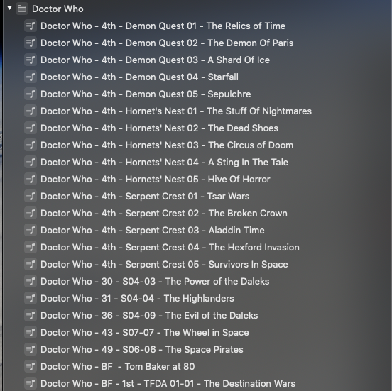Click playlist icon for A Shard Of Ice
392x391 pixels.
click(x=31, y=60)
